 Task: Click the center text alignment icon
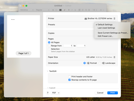83,10
